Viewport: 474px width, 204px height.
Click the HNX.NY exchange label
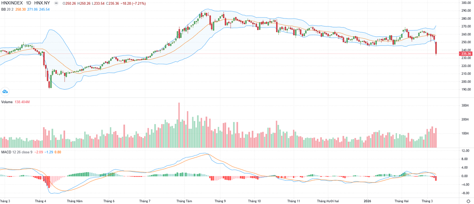42,2
